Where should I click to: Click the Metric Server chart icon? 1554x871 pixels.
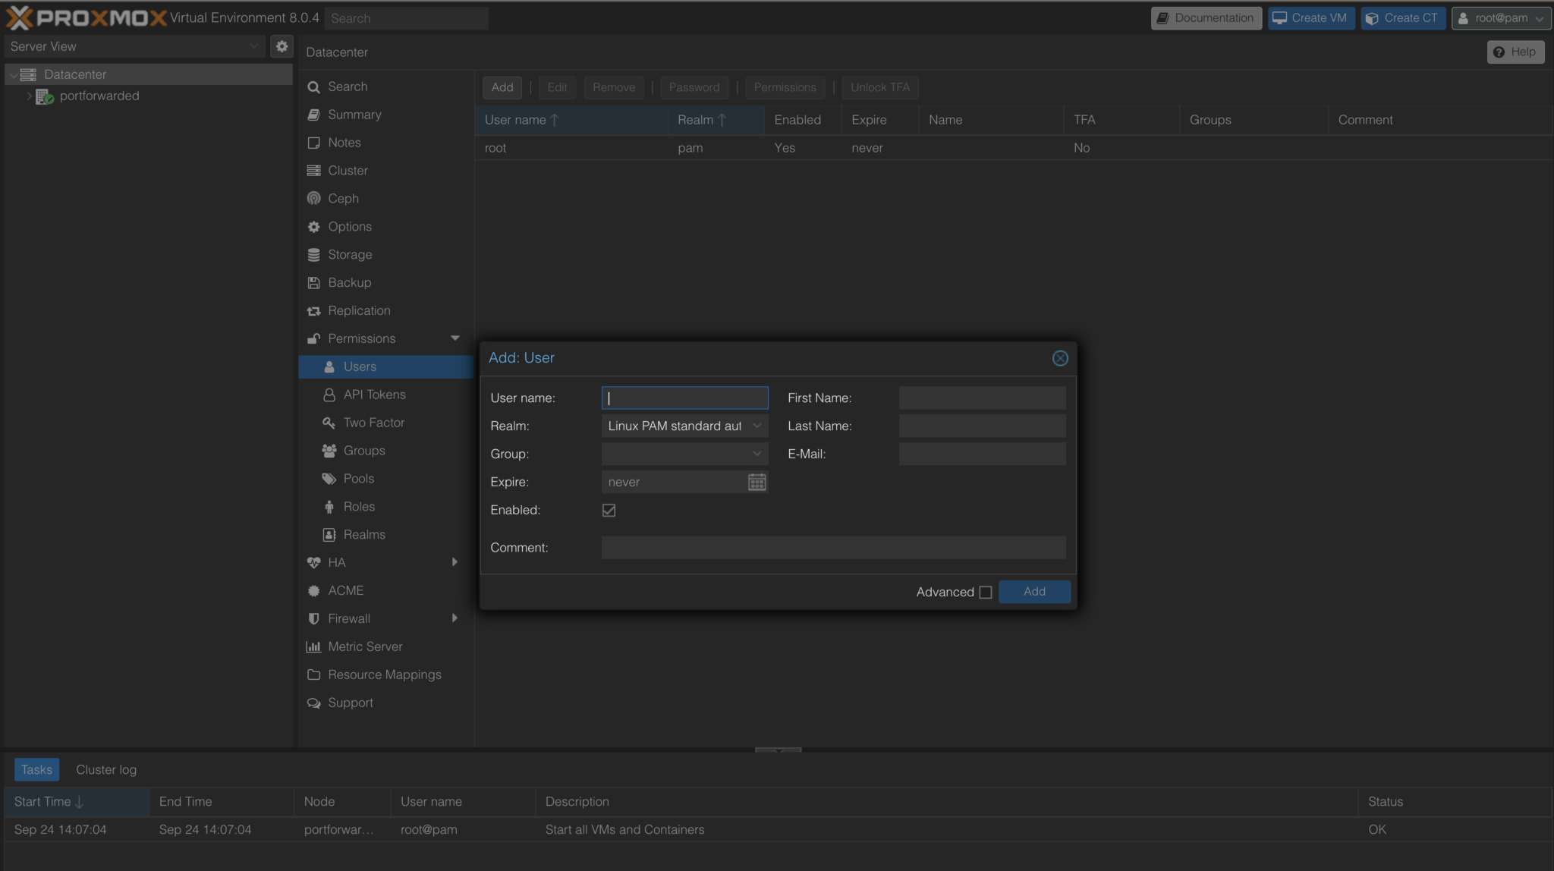coord(313,646)
